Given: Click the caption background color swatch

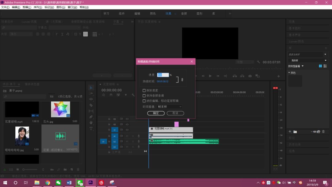Looking at the screenshot, I should 85,34.
